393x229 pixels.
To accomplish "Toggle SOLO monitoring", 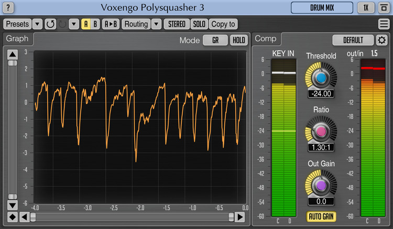I will (199, 24).
